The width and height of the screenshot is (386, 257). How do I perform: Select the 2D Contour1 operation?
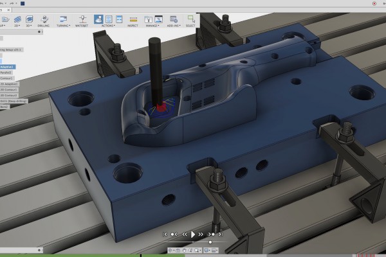pyautogui.click(x=9, y=89)
